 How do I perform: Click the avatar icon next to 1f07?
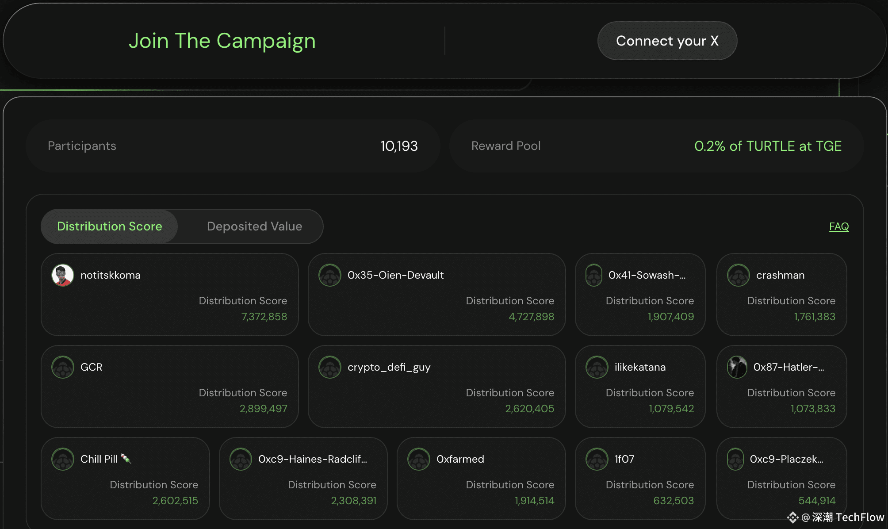597,459
